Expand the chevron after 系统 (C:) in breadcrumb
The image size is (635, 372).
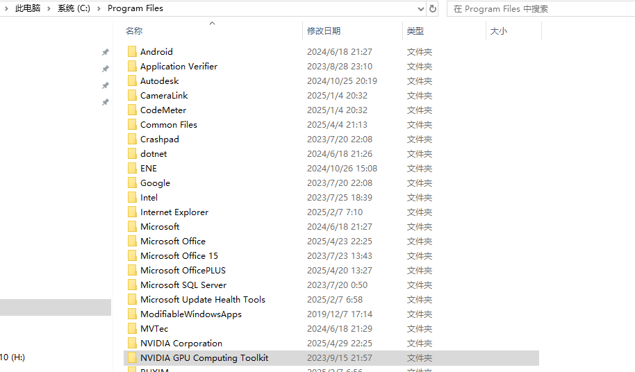(x=99, y=8)
